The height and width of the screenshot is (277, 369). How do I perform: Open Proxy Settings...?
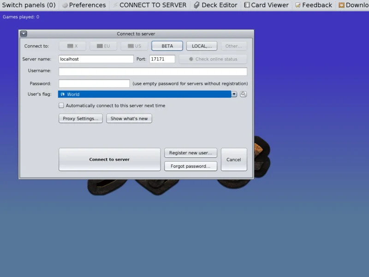pos(80,119)
